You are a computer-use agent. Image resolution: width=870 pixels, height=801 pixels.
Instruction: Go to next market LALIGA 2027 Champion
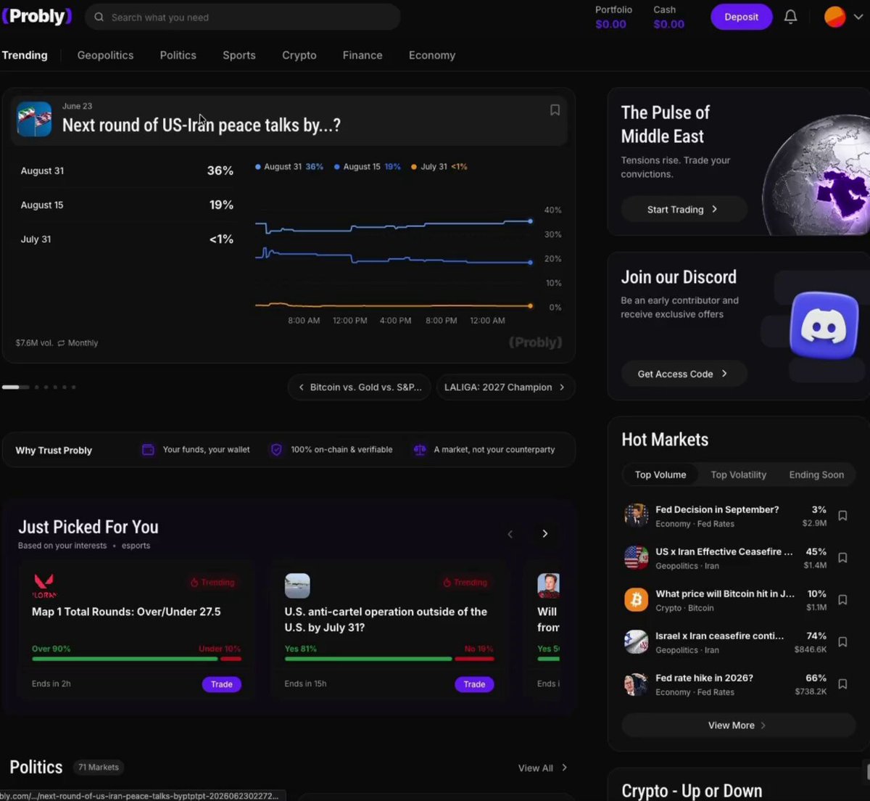[505, 387]
